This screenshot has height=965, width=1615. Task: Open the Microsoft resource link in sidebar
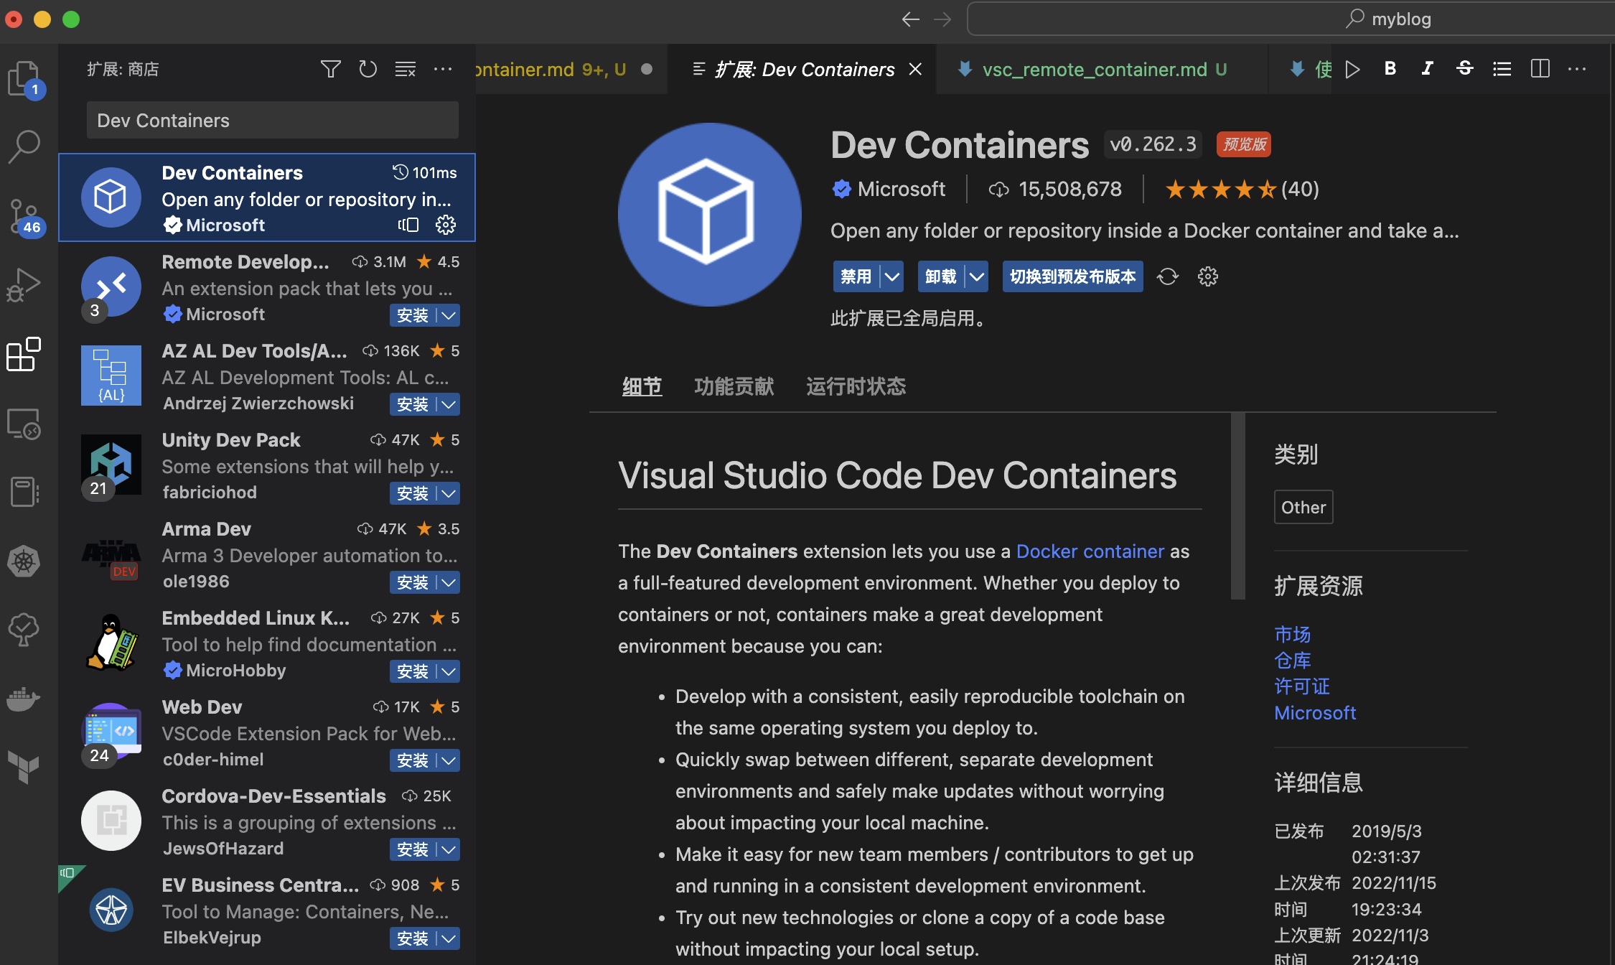click(x=1315, y=712)
